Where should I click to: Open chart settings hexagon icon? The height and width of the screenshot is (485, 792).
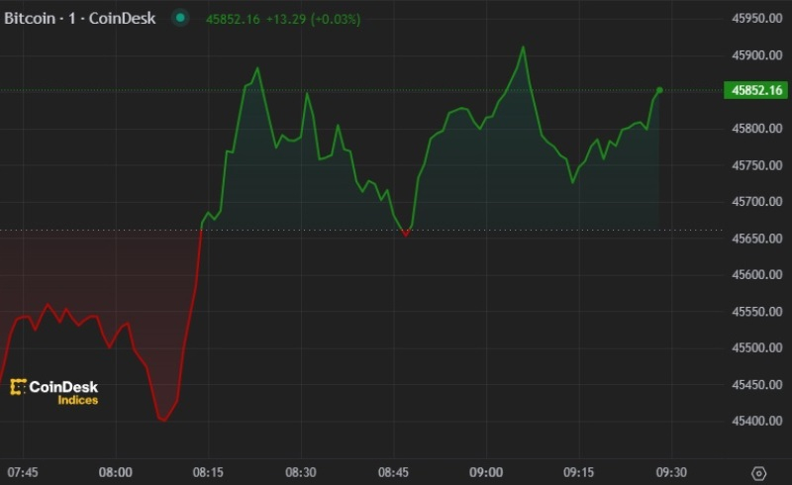tap(758, 473)
